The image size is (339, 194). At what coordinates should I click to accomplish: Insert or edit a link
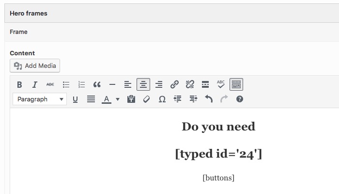point(174,84)
